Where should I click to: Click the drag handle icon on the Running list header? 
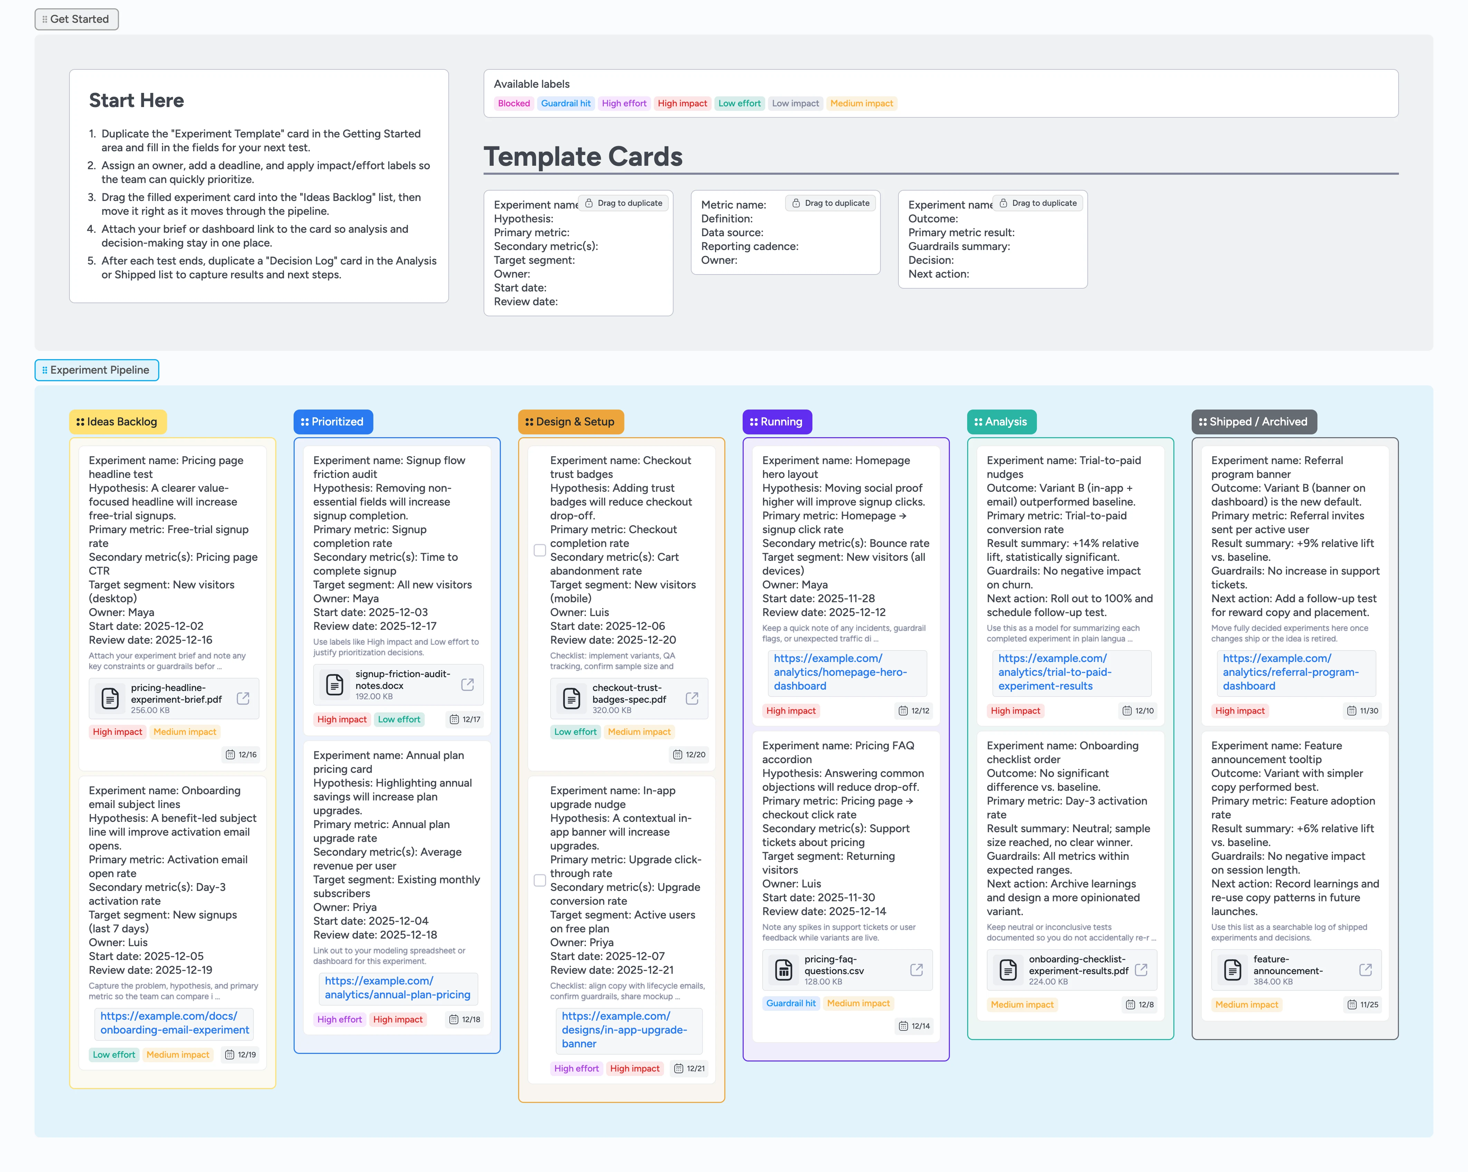754,421
